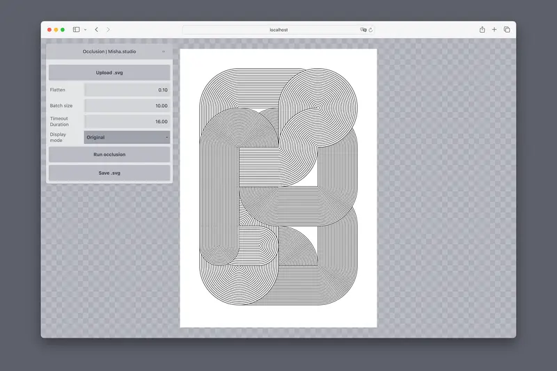Collapse the Occlusion panel with its chevron
This screenshot has width=557, height=371.
pos(164,52)
